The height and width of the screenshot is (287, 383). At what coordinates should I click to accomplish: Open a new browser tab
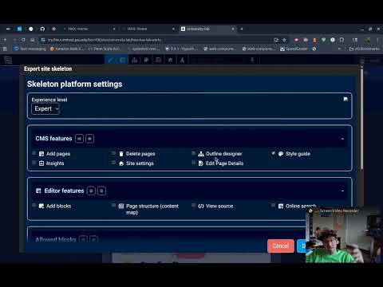click(x=242, y=29)
